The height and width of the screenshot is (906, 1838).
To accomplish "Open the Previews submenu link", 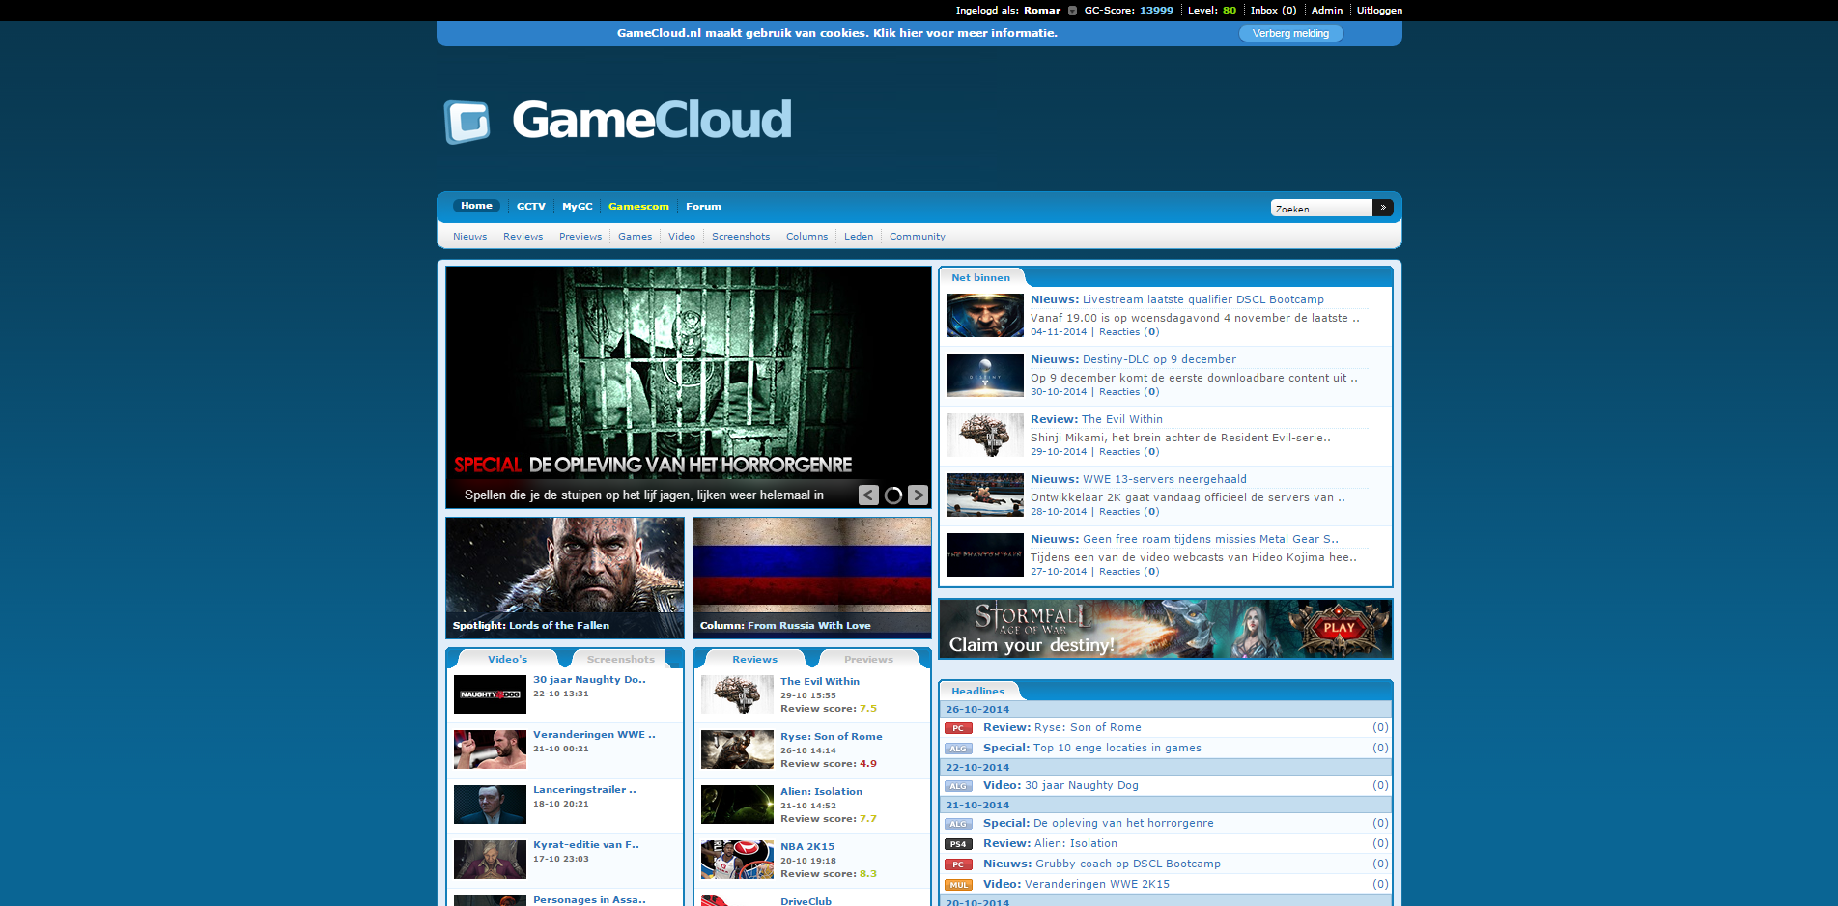I will coord(580,237).
